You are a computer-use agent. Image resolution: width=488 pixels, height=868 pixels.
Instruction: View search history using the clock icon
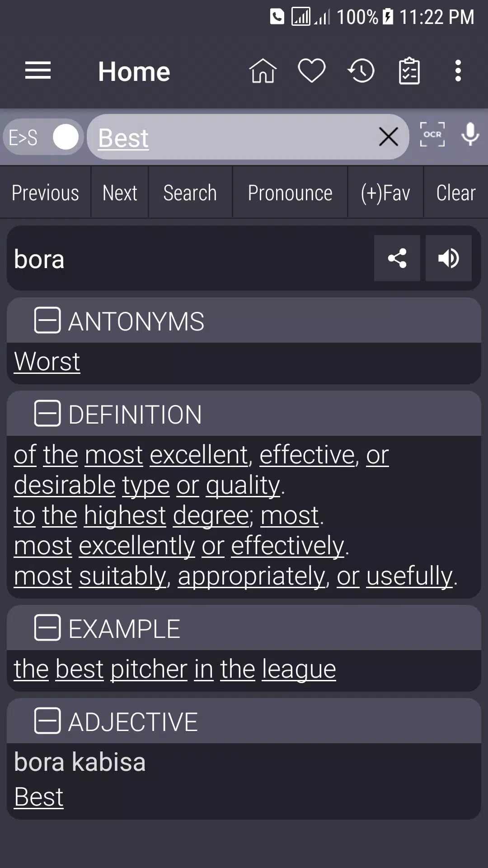[360, 71]
